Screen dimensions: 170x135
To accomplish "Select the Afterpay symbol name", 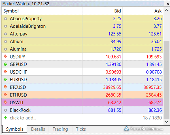I will click(18, 34).
